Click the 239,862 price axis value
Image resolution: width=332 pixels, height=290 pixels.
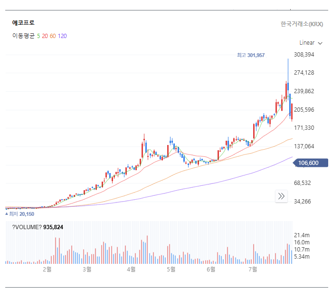tap(304, 91)
